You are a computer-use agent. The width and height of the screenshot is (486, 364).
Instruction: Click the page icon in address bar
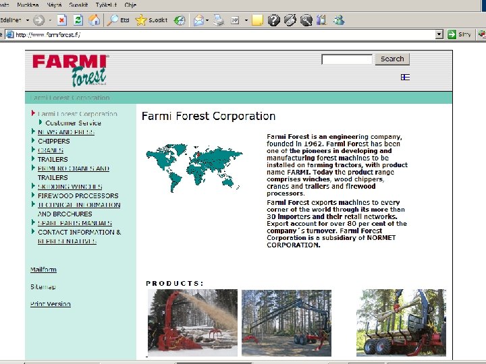click(x=10, y=34)
